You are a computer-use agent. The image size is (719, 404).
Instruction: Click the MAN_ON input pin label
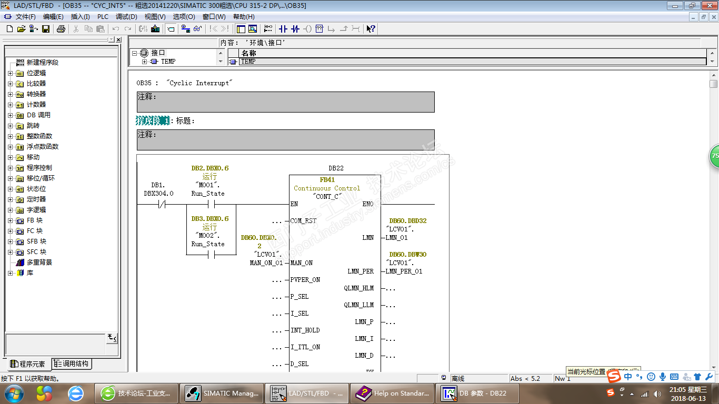pos(302,263)
